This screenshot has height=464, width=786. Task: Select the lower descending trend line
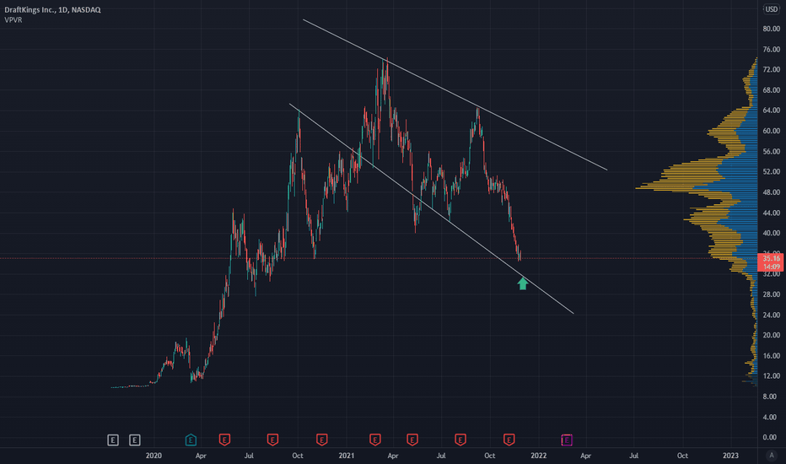432,208
